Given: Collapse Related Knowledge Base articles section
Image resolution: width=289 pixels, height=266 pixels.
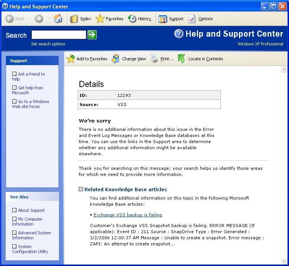Looking at the screenshot, I should click(x=81, y=189).
